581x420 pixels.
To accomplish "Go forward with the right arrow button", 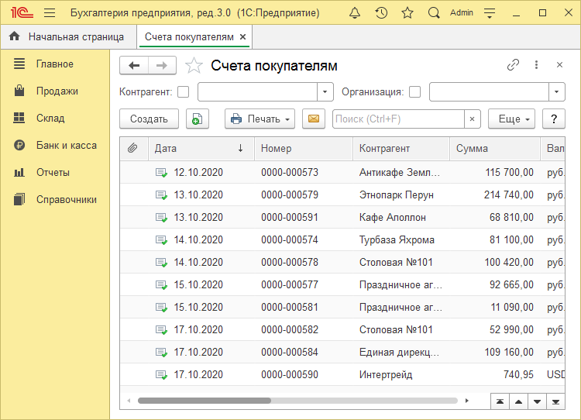I will (x=162, y=66).
